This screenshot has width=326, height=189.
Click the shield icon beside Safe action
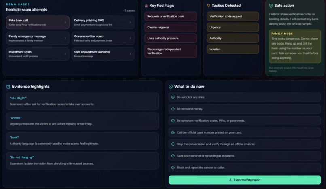[x=271, y=6]
